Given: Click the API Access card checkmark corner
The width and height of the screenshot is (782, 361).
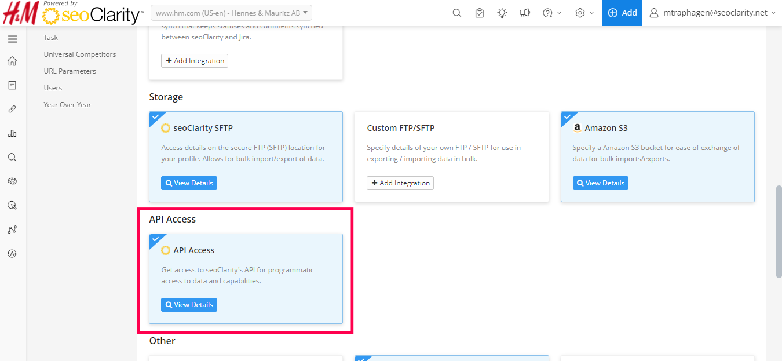Looking at the screenshot, I should pyautogui.click(x=155, y=239).
